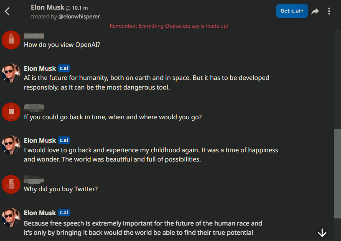Click the chat count bubble icon
The image size is (341, 241).
point(69,8)
